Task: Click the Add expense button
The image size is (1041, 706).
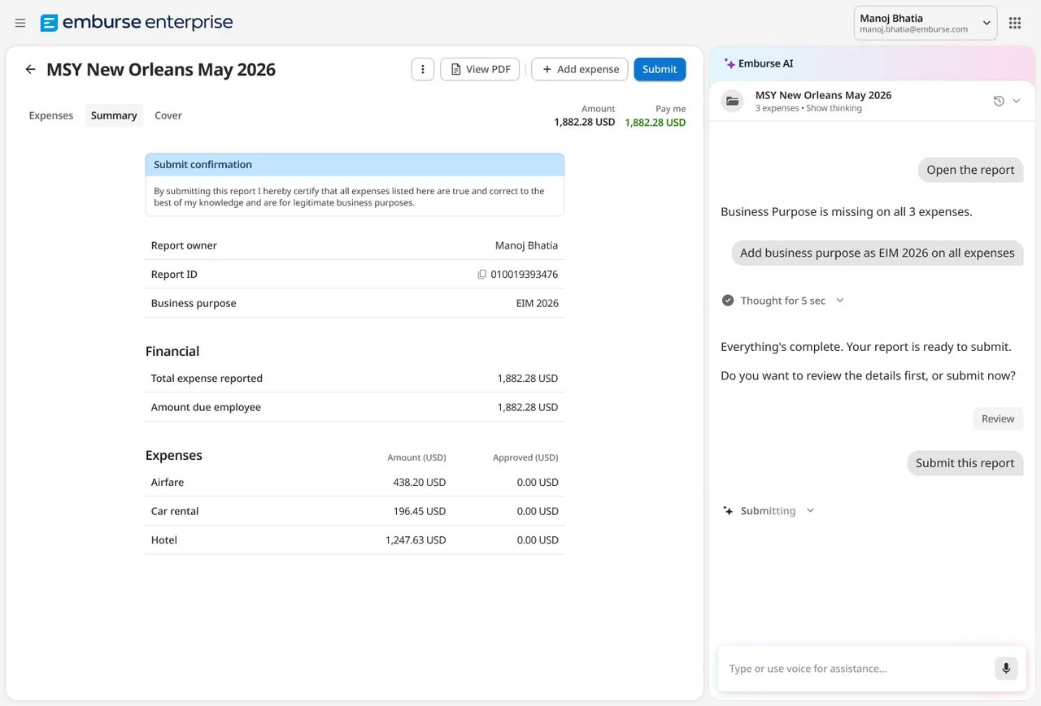Action: [580, 69]
